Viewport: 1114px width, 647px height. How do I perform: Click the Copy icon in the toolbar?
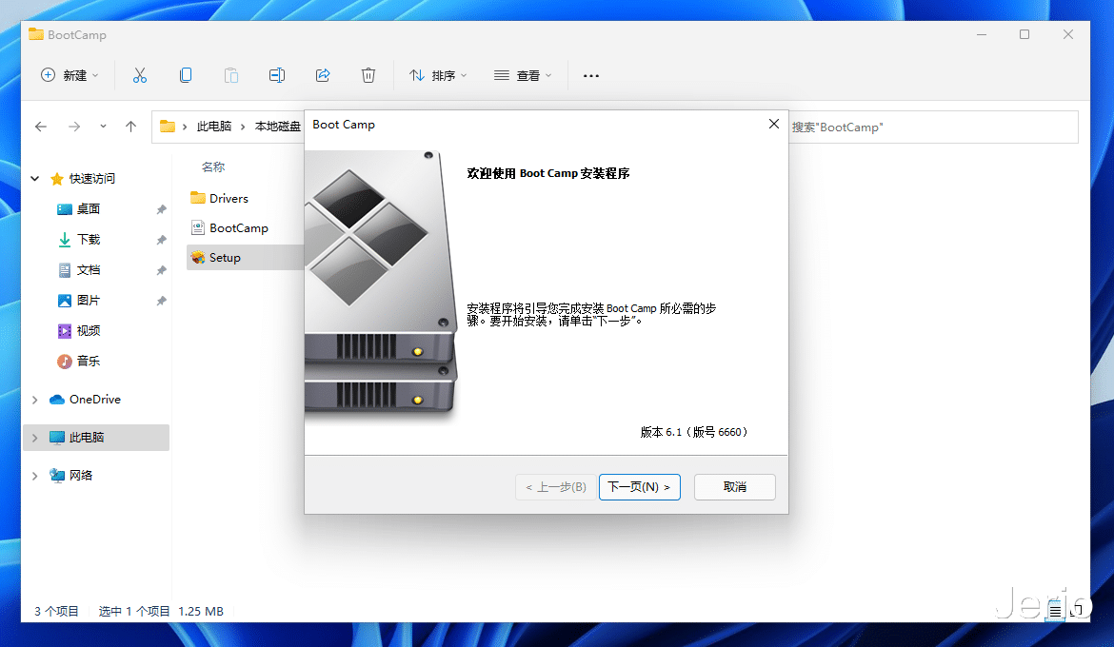click(185, 74)
